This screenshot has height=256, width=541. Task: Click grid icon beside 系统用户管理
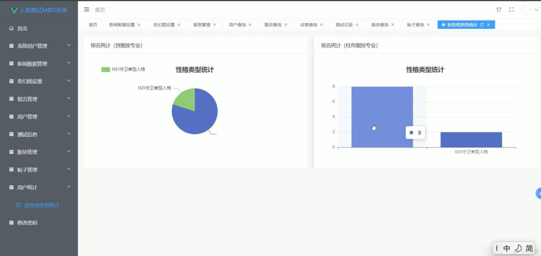[x=11, y=46]
